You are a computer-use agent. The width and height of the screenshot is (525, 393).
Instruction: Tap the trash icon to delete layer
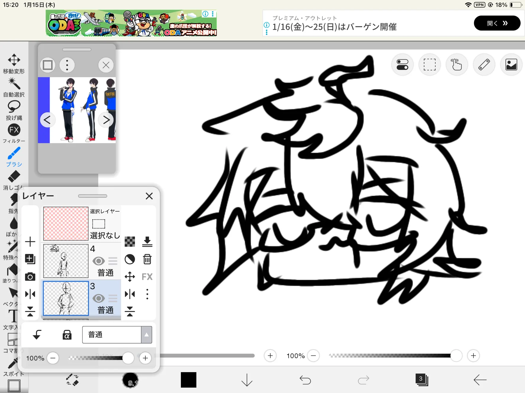(x=147, y=259)
